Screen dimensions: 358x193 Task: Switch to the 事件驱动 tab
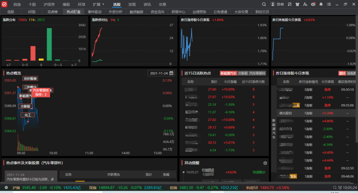pos(94,12)
